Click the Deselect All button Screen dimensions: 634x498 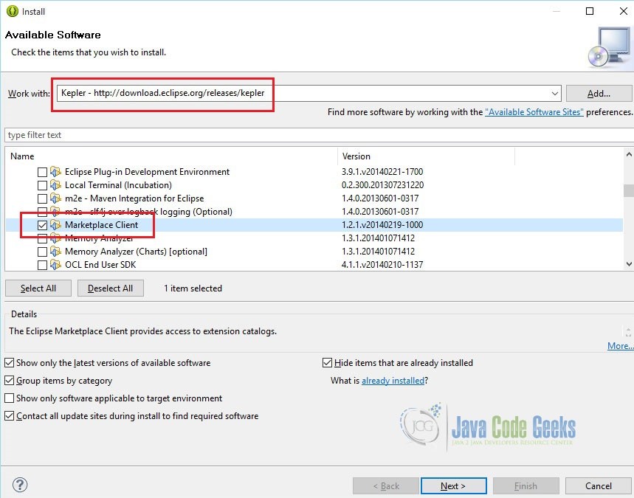point(111,288)
